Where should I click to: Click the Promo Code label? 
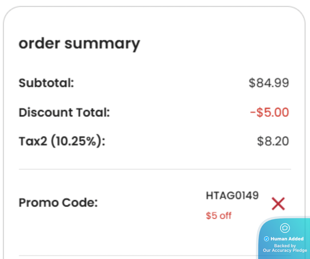pyautogui.click(x=58, y=203)
